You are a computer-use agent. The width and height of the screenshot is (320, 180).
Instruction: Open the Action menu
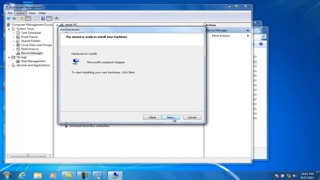[x=21, y=13]
